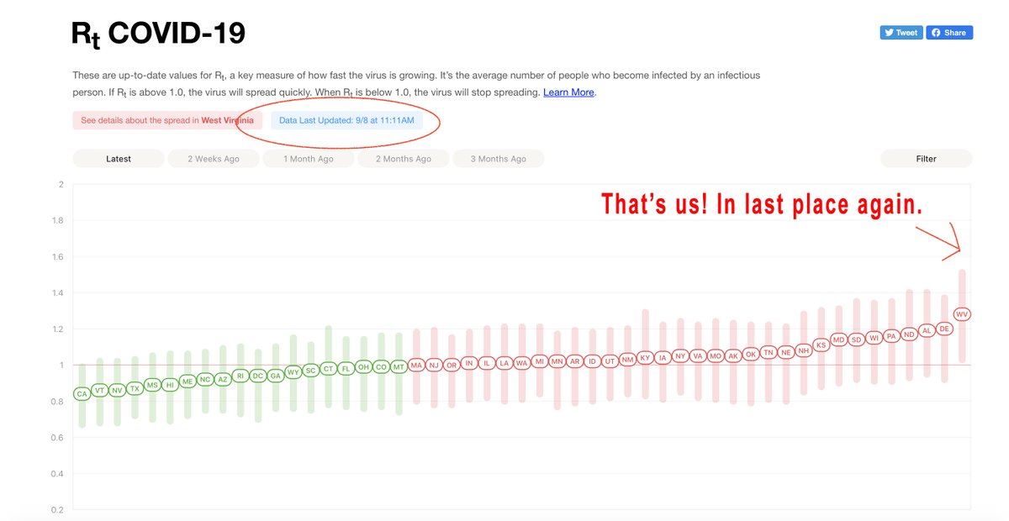Select the IA state marker
The width and height of the screenshot is (1009, 521).
[x=663, y=357]
